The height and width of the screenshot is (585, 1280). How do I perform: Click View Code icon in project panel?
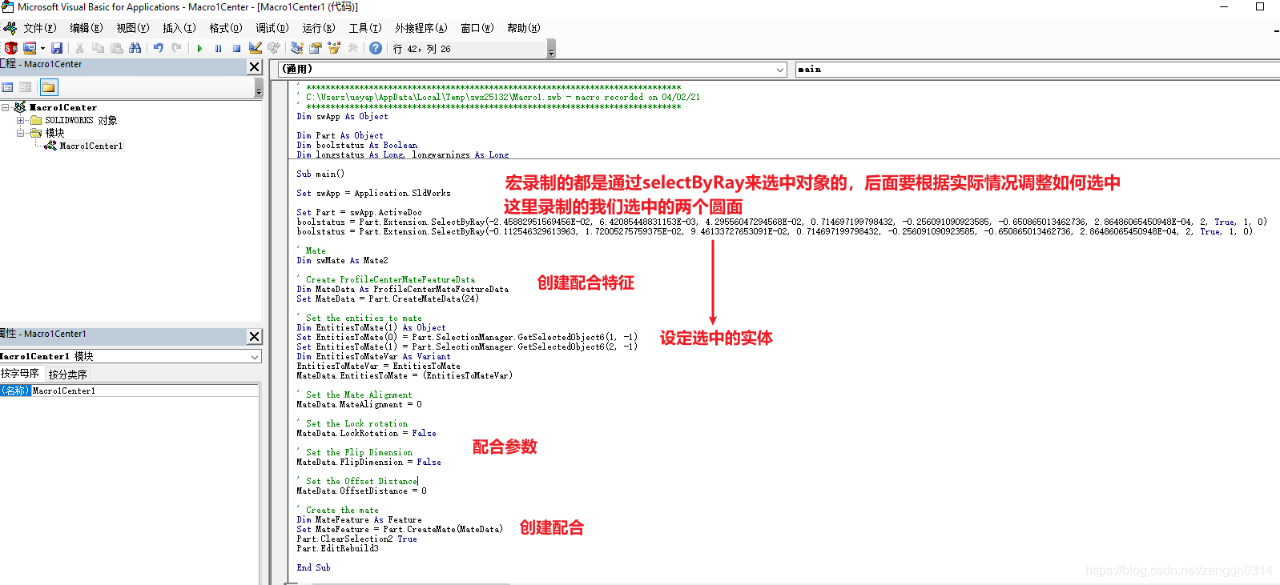pyautogui.click(x=8, y=87)
